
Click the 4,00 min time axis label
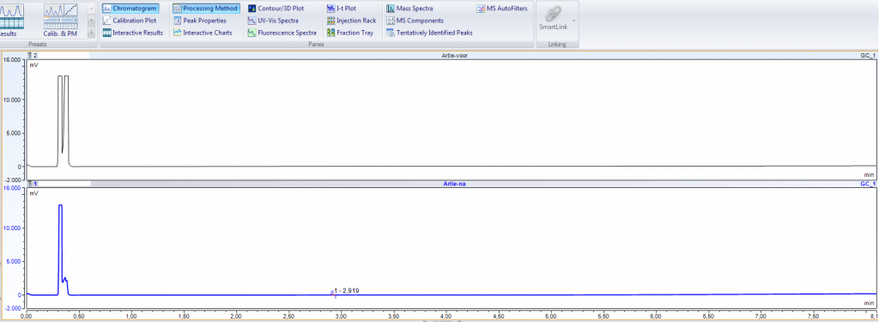pos(446,316)
